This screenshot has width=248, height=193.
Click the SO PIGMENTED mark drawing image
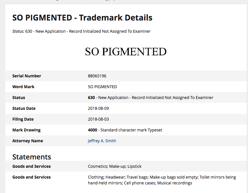(126, 52)
